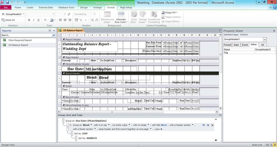Click the Background Image button
Viewport: 277px width, 147px height.
(107, 17)
